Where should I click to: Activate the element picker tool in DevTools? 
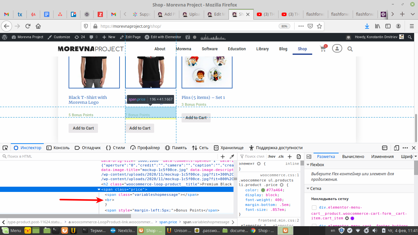5,148
